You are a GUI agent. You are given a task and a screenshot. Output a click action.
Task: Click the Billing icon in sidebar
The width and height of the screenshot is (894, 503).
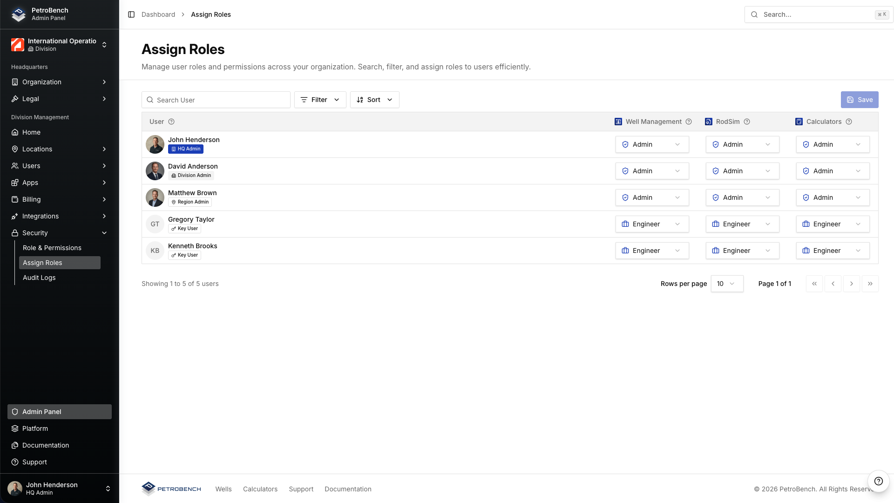click(x=14, y=199)
